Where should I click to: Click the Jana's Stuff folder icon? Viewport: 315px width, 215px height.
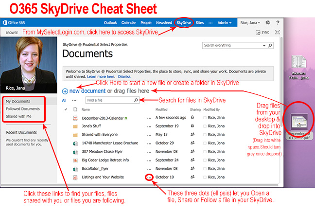click(x=75, y=126)
